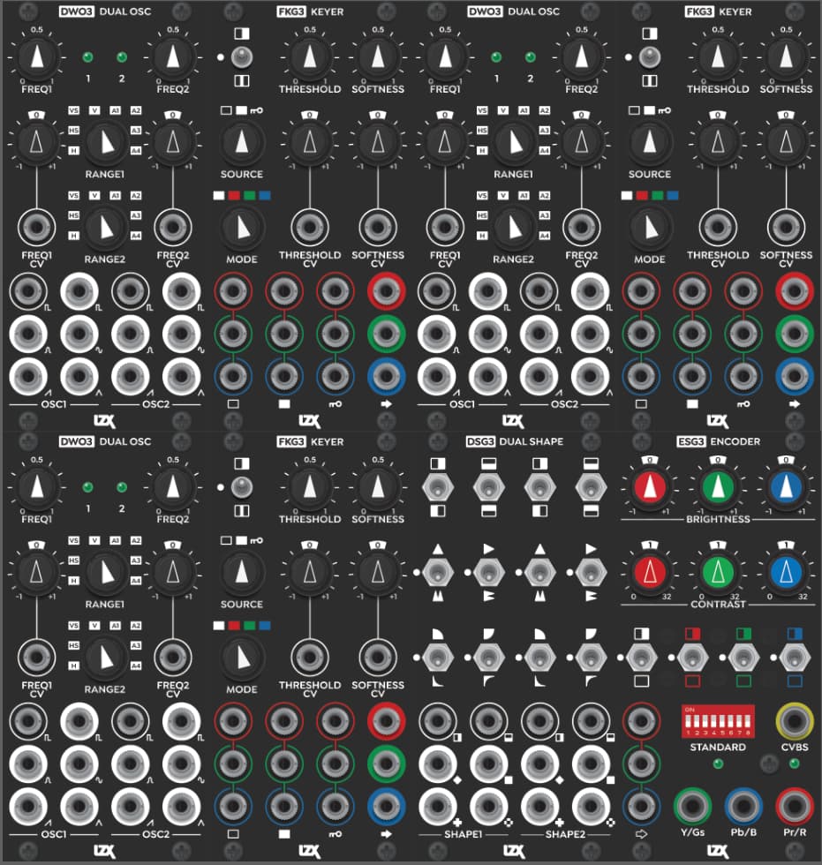Click SHAPE2 square output jack on DSG3
Viewport: 822px width, 865px height.
point(591,763)
